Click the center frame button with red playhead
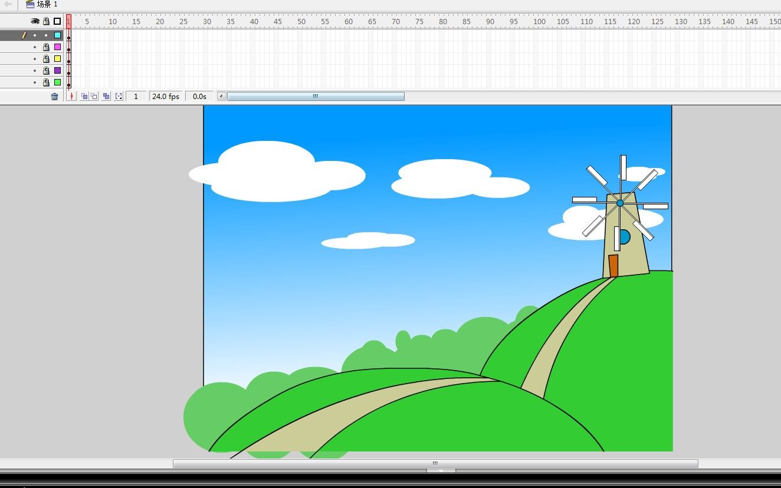 coord(71,96)
